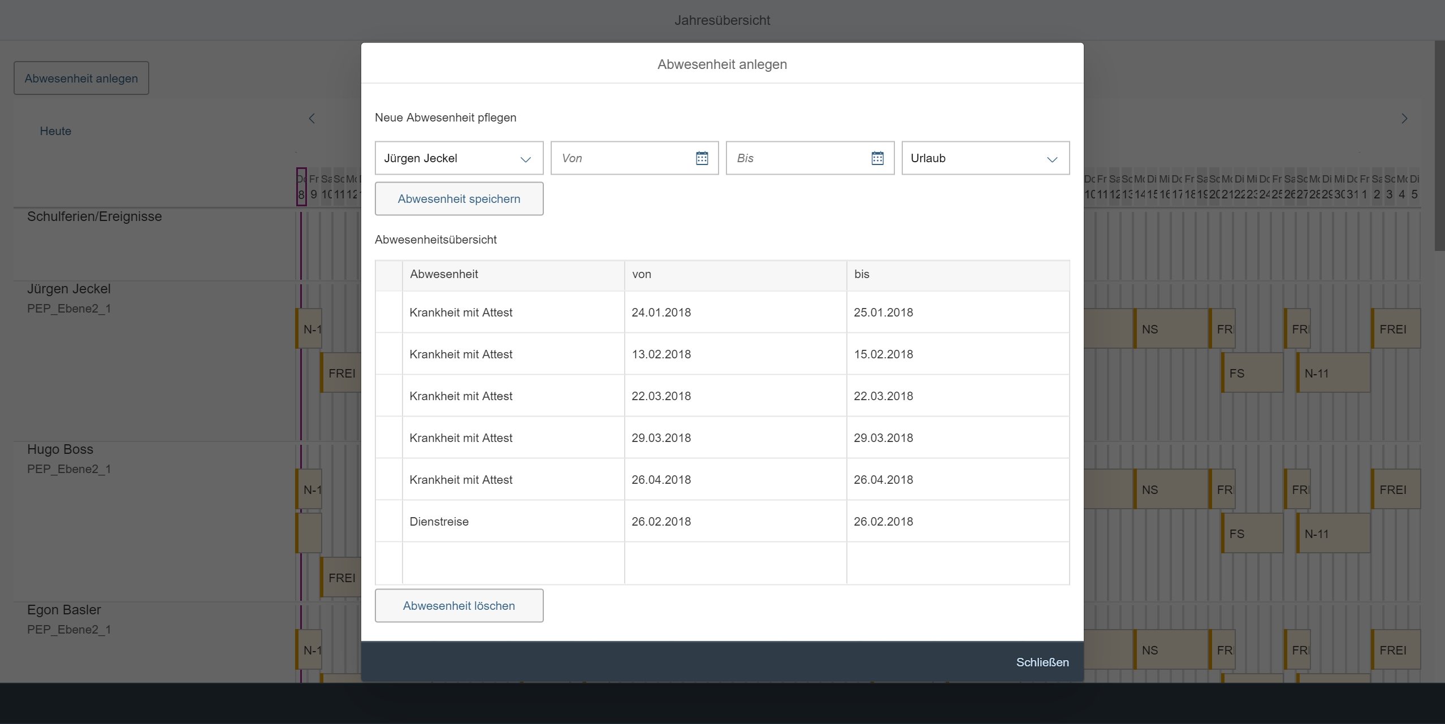Viewport: 1445px width, 724px height.
Task: Click the right-side vertical scrollbar
Action: [1439, 147]
